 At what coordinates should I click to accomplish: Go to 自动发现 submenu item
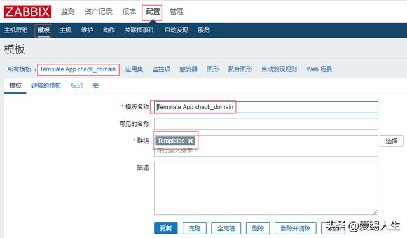176,30
